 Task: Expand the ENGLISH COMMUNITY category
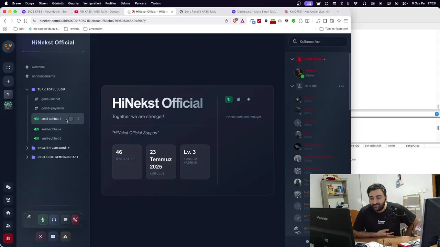pos(53,148)
